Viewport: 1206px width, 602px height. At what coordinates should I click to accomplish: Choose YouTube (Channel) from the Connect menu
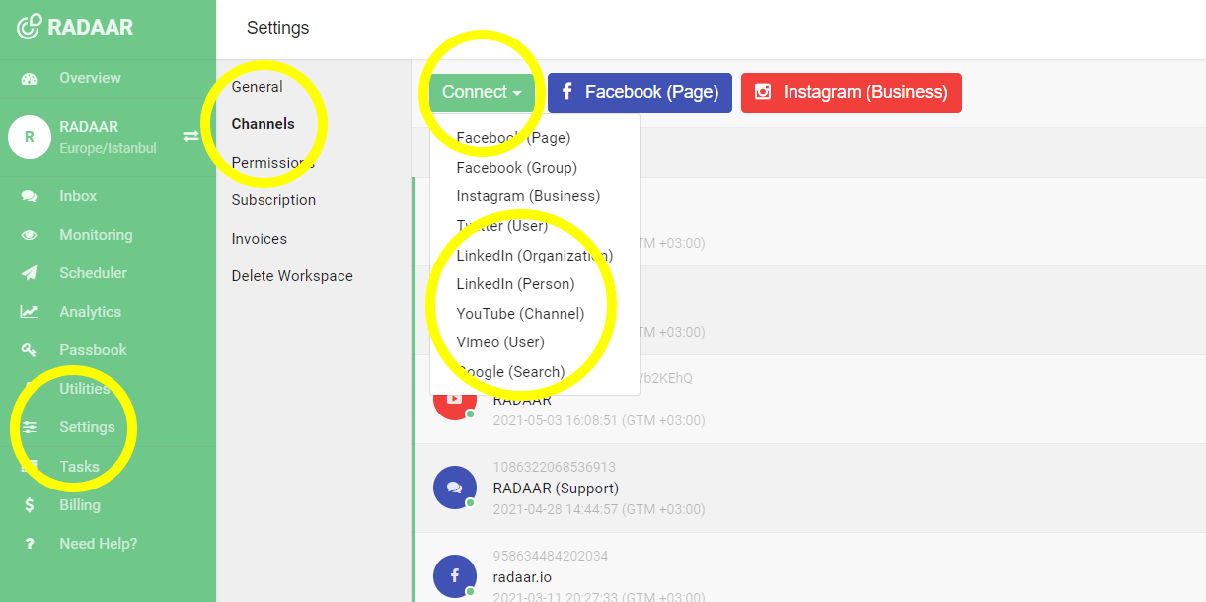[520, 313]
